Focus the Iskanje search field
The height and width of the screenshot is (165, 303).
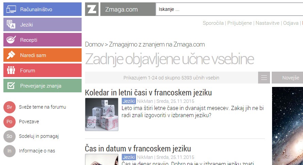click(228, 10)
